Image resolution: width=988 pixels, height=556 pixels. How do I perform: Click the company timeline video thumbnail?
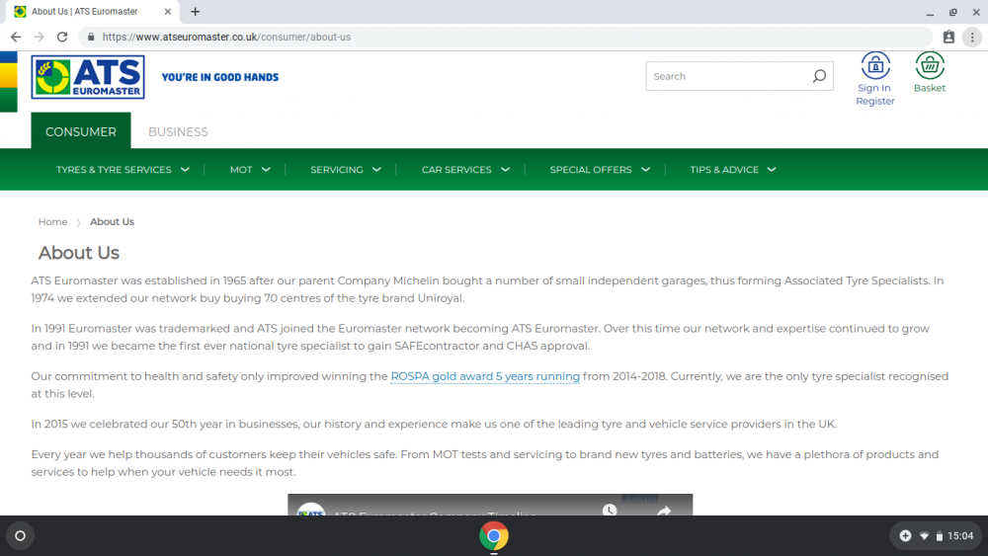(x=490, y=505)
